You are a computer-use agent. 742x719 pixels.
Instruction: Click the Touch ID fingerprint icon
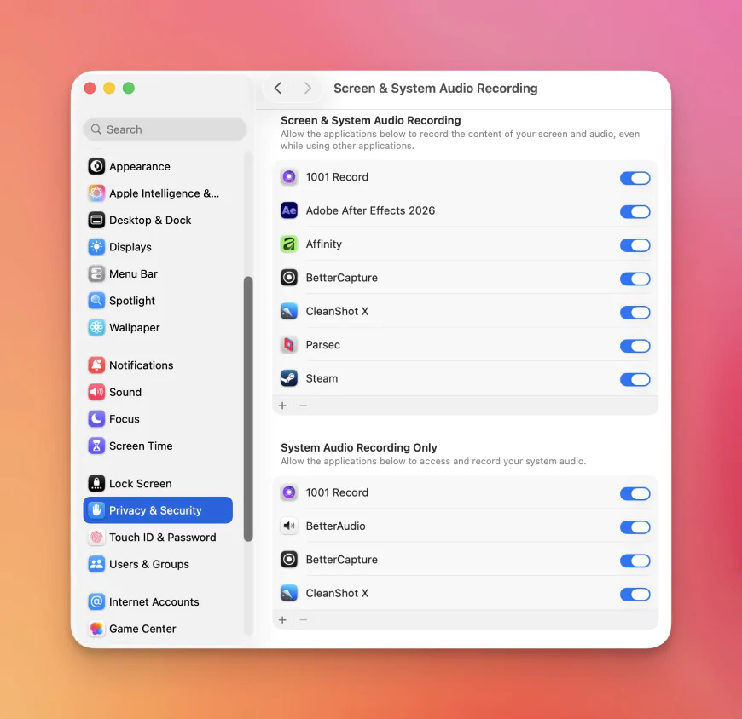[96, 538]
